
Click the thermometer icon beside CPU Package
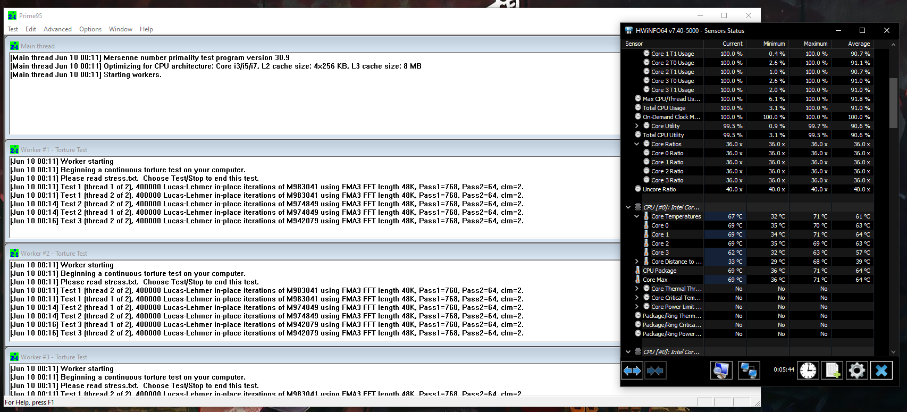(637, 271)
